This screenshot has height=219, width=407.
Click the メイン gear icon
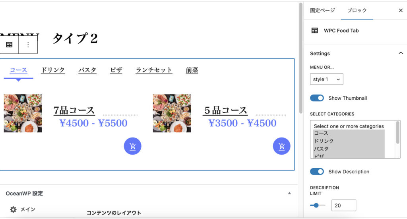[13, 209]
